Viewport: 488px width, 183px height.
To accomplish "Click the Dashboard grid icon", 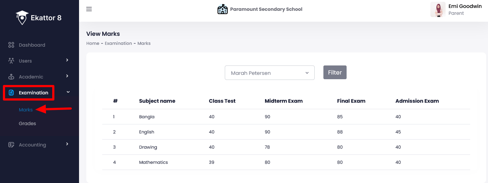I will 11,45.
